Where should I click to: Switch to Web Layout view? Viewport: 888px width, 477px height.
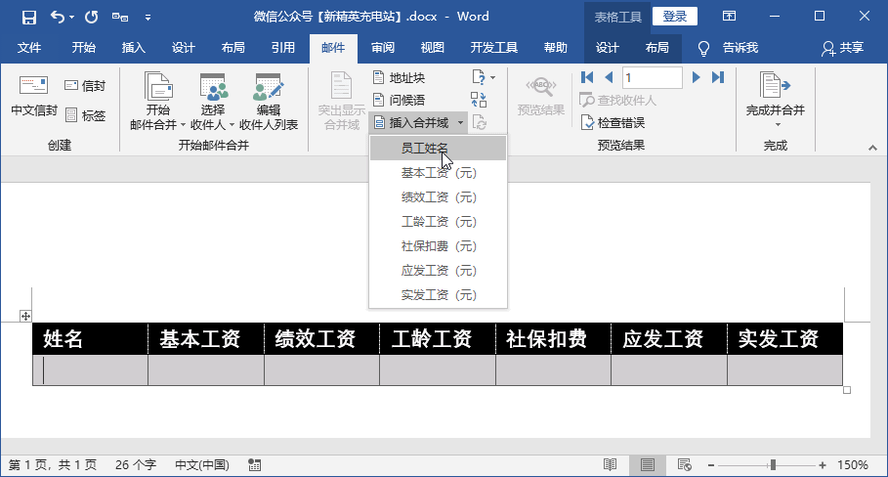click(685, 465)
